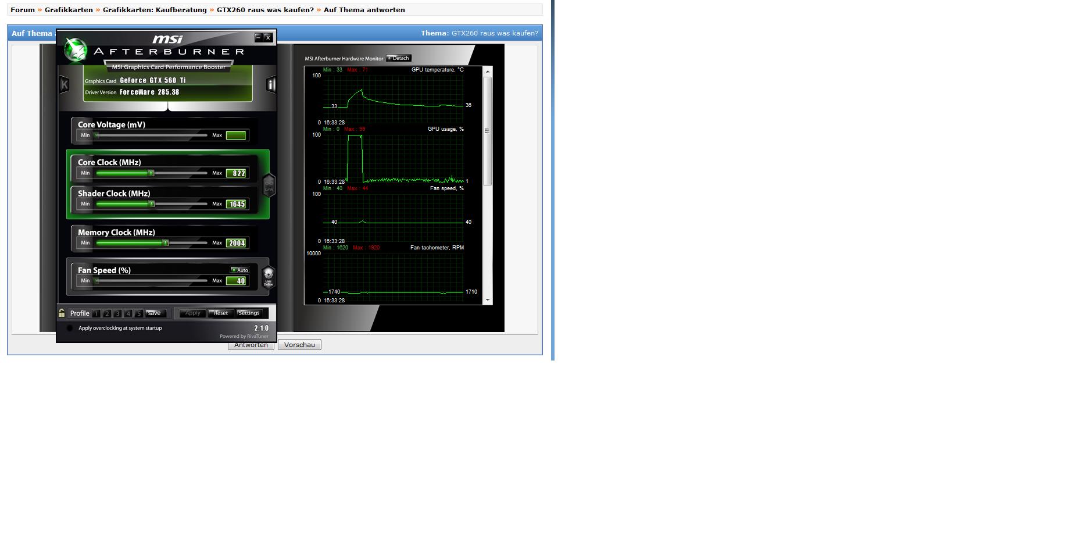Click the ForceWare 285.38 driver text
The image size is (1080, 539).
click(x=149, y=92)
